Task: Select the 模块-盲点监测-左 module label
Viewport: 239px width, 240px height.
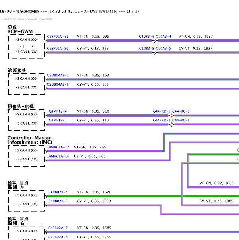Action: tap(18, 185)
